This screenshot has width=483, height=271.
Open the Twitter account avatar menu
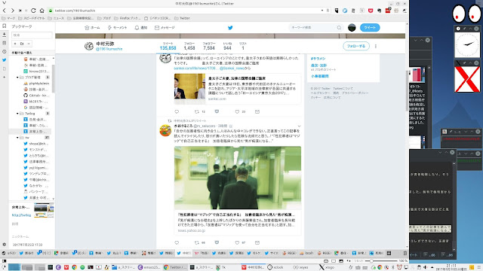click(x=352, y=28)
